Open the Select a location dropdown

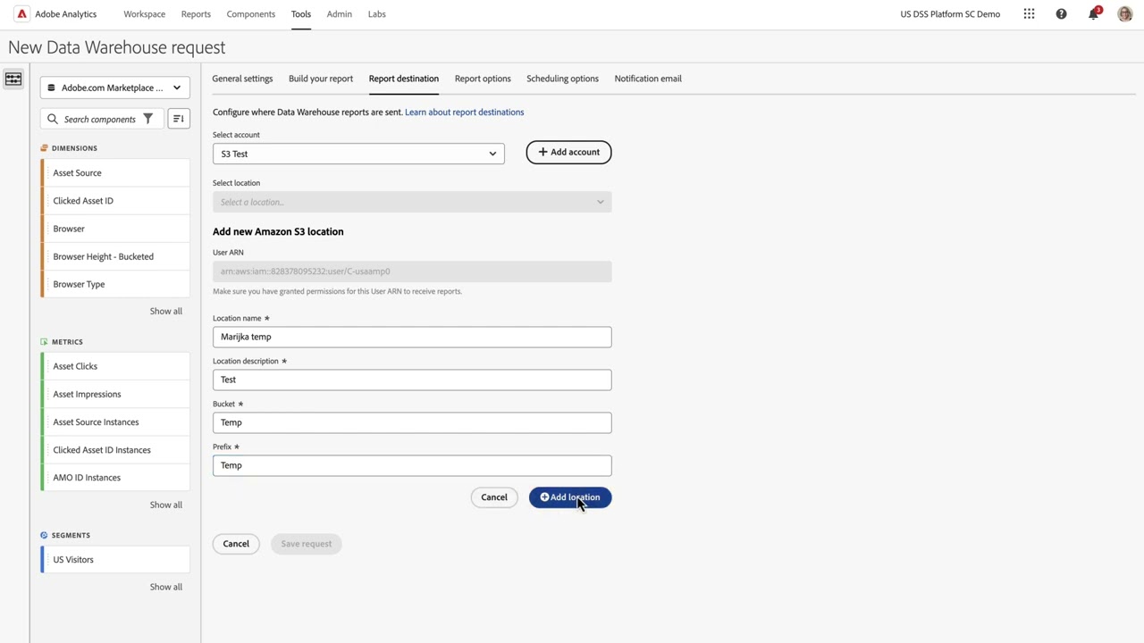pos(412,202)
